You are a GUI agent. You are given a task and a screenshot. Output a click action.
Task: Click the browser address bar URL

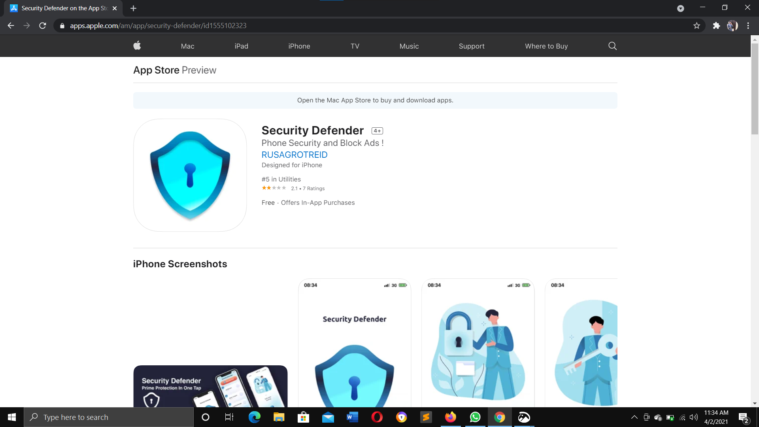[158, 26]
